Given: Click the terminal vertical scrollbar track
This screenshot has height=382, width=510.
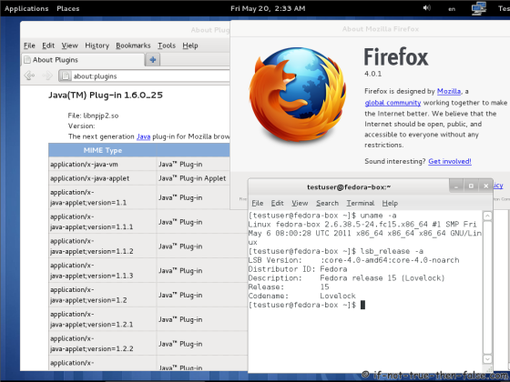Looking at the screenshot, I should point(487,287).
